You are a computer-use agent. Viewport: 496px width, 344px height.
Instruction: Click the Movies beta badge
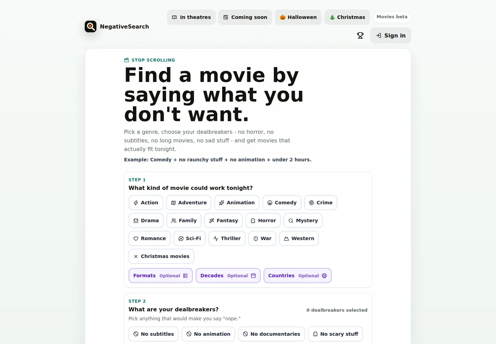point(392,17)
